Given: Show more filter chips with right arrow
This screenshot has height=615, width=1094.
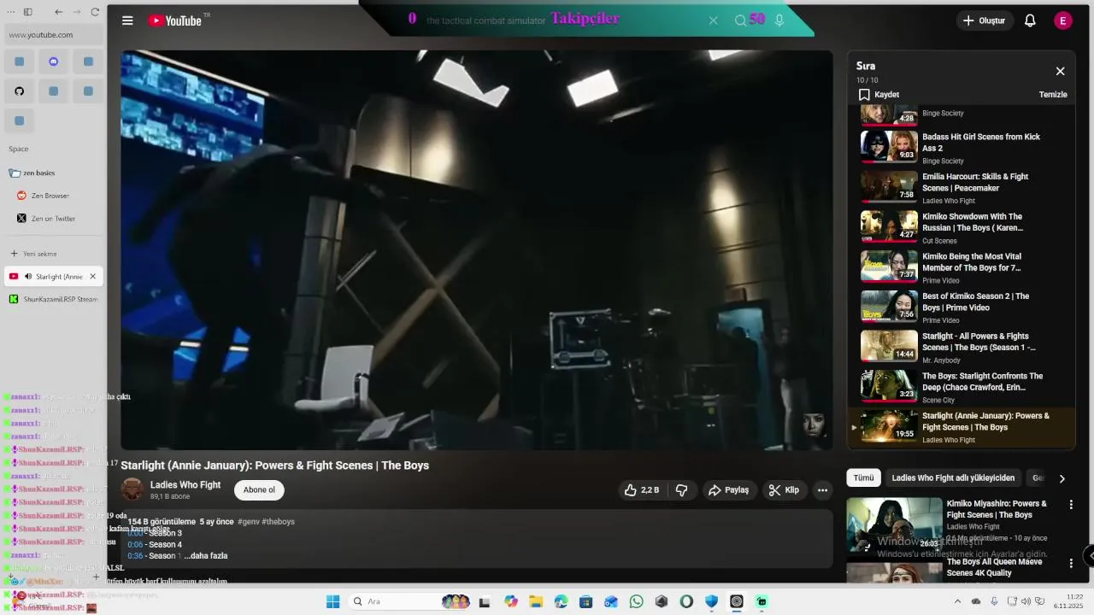Looking at the screenshot, I should pos(1062,479).
